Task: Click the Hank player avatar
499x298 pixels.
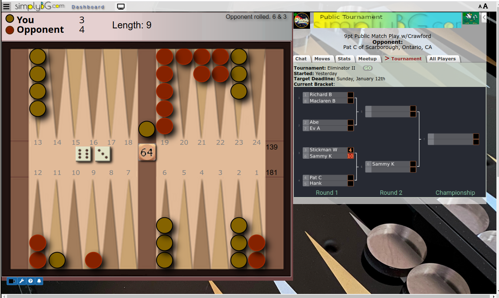Action: [x=302, y=20]
